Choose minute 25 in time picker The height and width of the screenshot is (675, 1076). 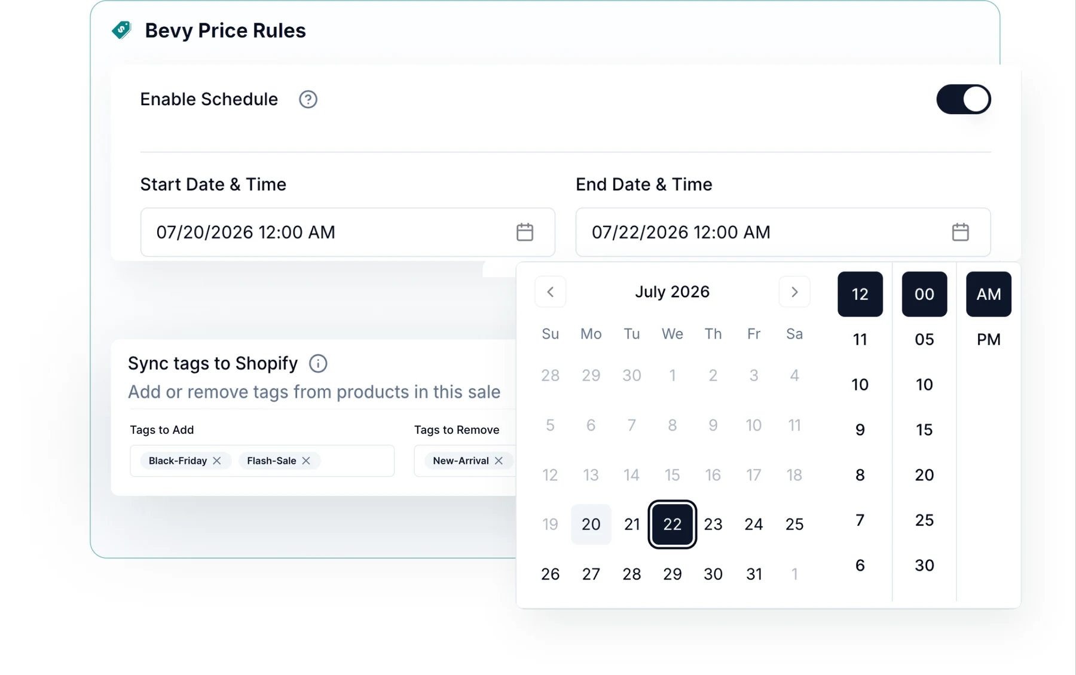925,520
